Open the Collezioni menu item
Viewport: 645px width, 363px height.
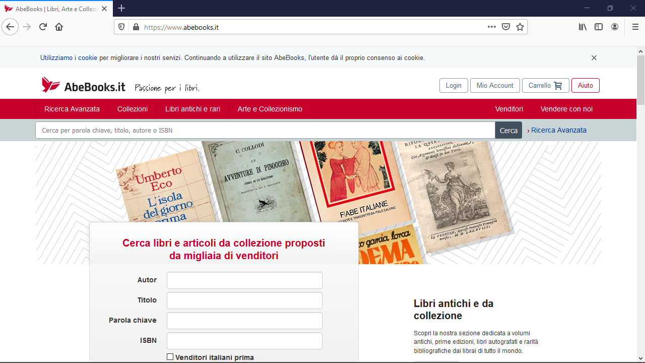[133, 109]
